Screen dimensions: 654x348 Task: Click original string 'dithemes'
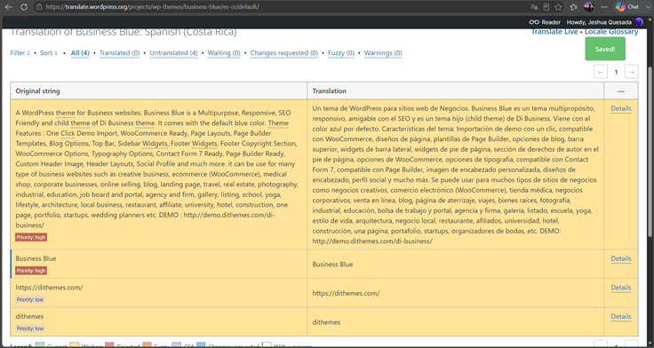29,316
